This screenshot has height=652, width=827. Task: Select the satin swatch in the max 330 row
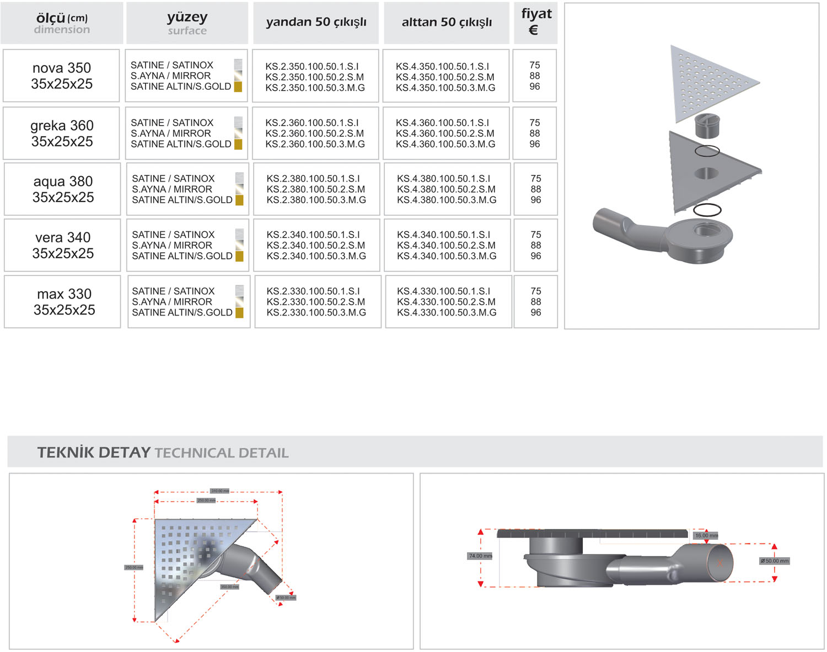[239, 291]
